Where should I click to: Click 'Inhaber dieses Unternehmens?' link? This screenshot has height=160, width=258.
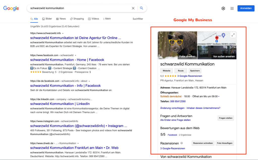203,108
